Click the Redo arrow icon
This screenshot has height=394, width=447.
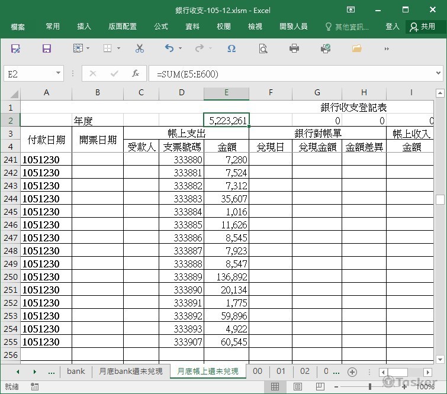[200, 49]
